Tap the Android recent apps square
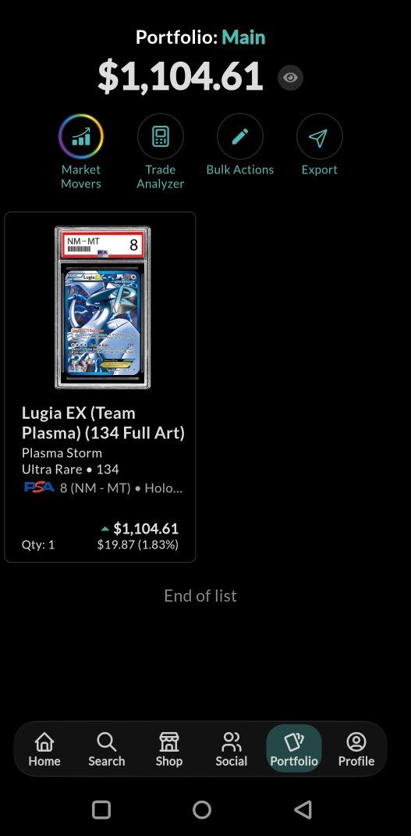 tap(101, 810)
